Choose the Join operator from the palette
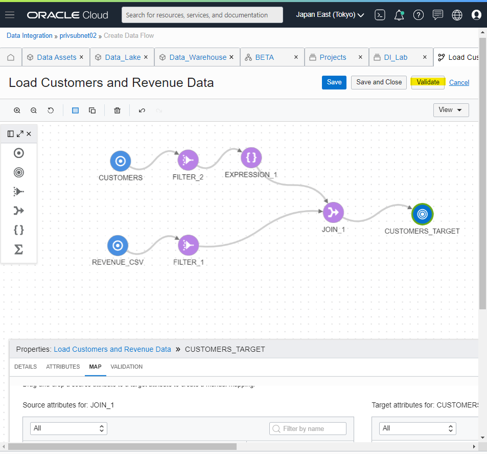 pyautogui.click(x=18, y=211)
